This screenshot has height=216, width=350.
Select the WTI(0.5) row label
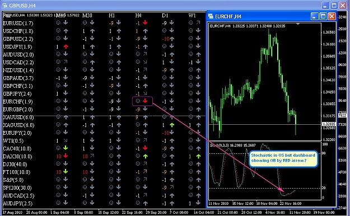[x=13, y=141]
